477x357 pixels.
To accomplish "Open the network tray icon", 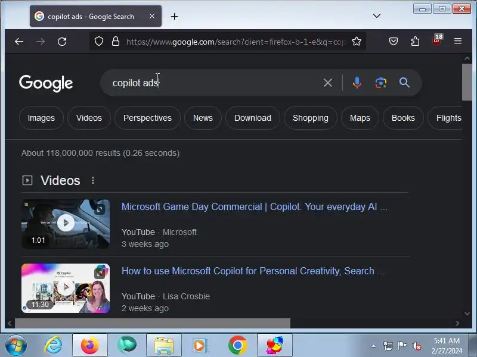I will (x=388, y=346).
